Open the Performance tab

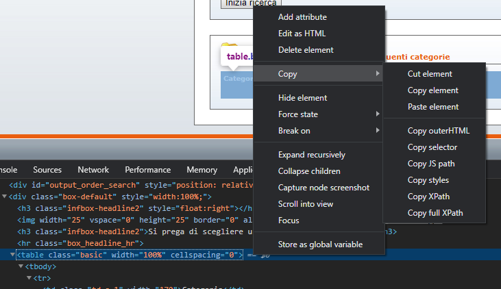point(147,170)
